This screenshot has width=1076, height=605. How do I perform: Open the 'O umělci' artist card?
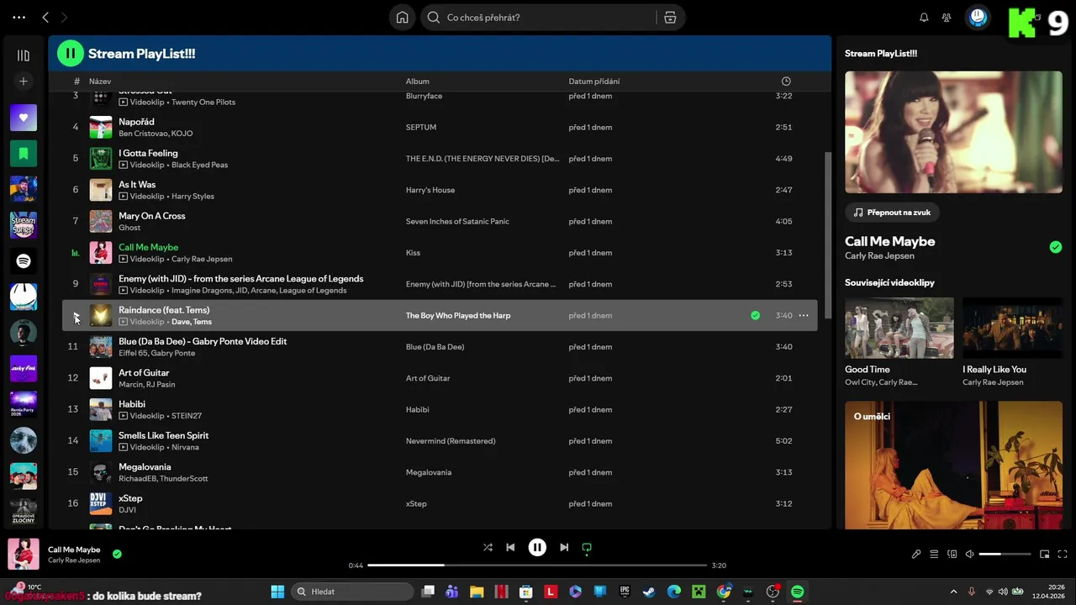tap(954, 466)
